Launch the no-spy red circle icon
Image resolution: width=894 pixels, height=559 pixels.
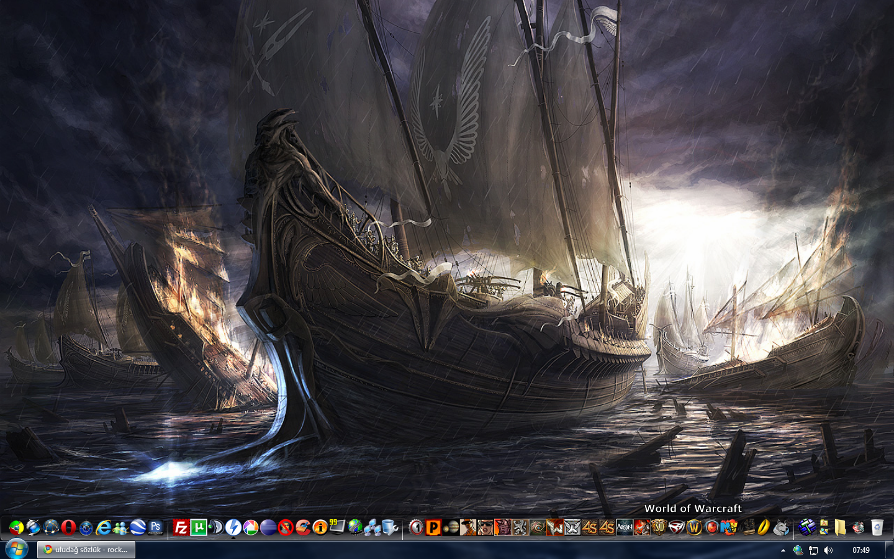285,528
